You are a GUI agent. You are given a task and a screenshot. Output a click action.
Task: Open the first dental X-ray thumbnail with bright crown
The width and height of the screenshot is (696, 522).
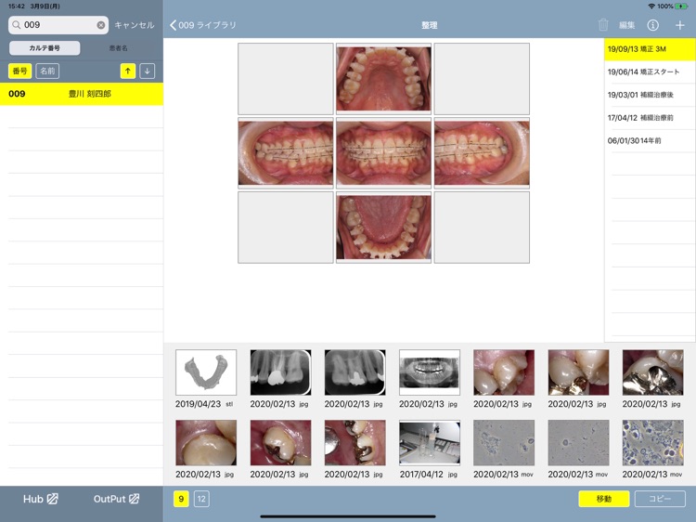click(280, 372)
